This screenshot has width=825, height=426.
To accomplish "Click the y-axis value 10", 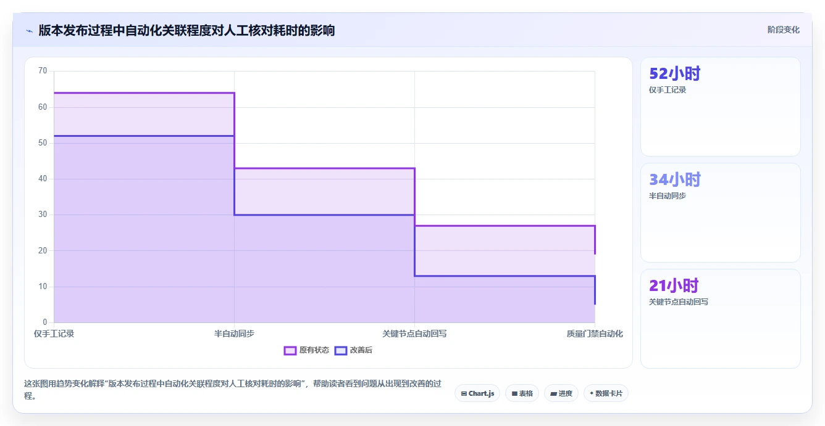I will click(43, 287).
